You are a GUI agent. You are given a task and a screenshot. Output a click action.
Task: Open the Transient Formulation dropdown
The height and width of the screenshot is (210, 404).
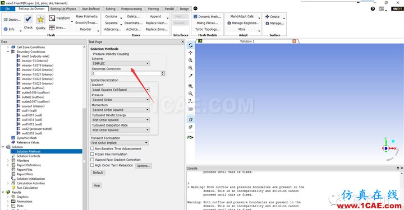pos(120,143)
